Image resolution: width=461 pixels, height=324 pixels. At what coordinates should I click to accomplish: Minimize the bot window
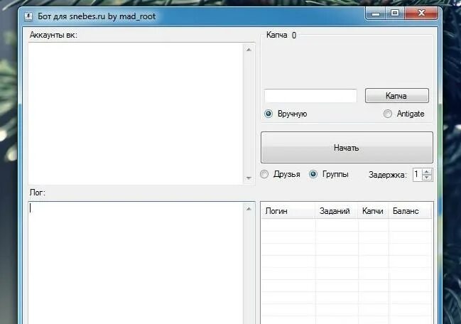tap(376, 13)
